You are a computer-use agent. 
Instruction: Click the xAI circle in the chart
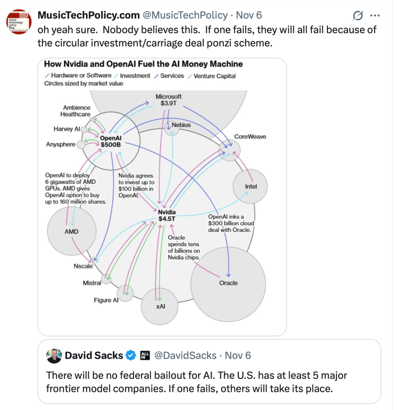point(160,306)
